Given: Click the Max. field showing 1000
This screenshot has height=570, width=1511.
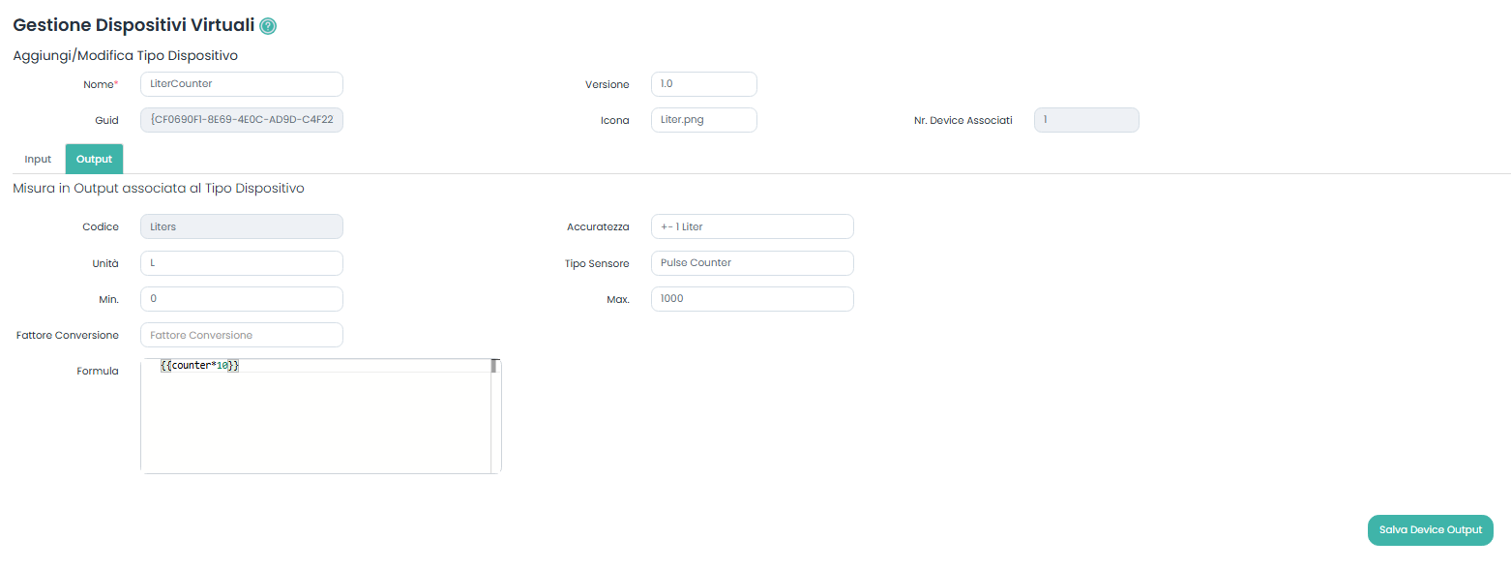Looking at the screenshot, I should tap(752, 299).
